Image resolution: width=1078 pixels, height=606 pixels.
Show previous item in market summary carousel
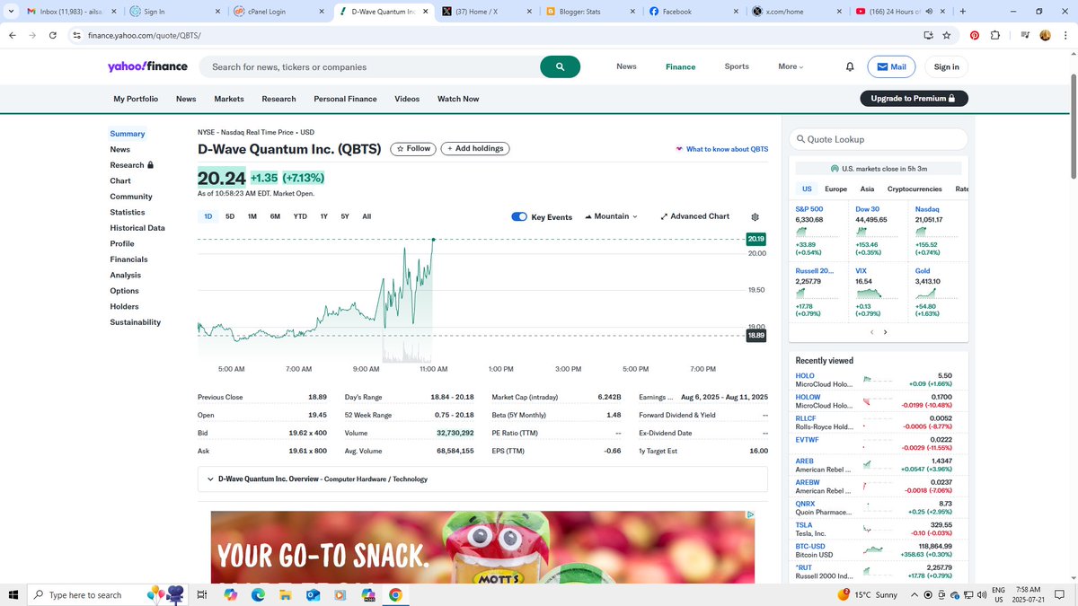pos(871,332)
